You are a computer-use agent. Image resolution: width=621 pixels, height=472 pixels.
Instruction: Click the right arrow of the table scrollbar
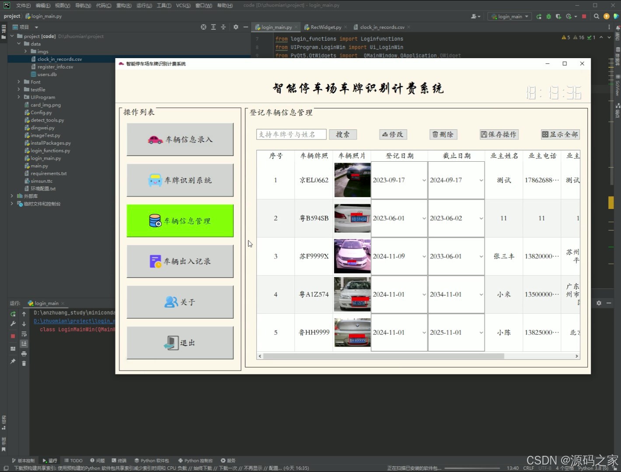(x=577, y=356)
